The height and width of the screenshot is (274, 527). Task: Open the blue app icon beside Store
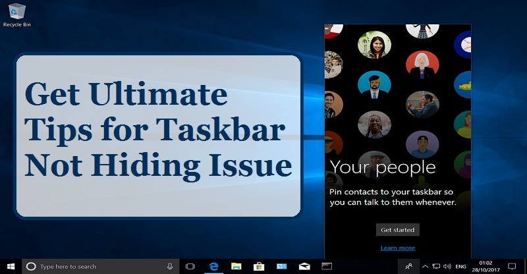[282, 267]
